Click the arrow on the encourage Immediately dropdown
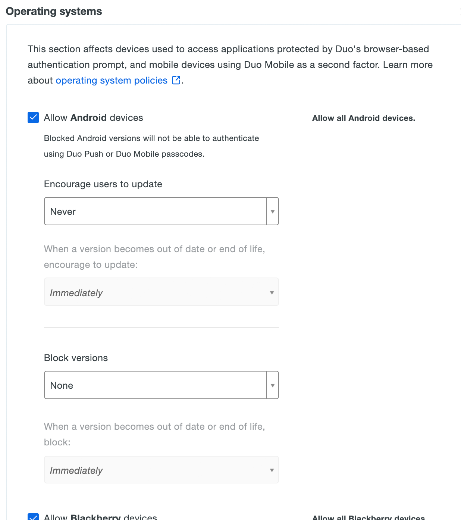The height and width of the screenshot is (520, 461). (272, 292)
